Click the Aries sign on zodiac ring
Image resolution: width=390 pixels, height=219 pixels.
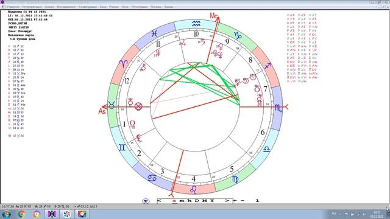[124, 63]
